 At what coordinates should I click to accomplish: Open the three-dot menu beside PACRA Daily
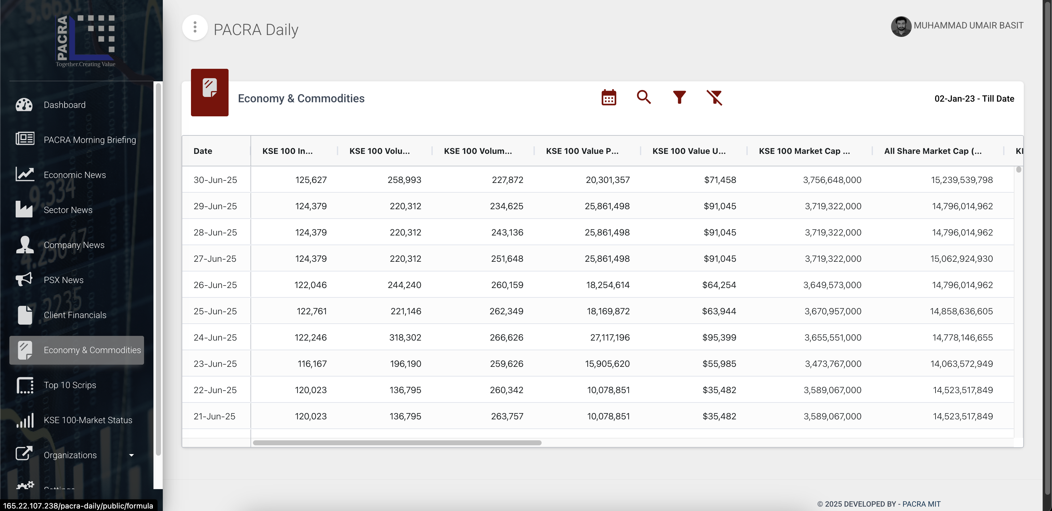click(x=195, y=27)
